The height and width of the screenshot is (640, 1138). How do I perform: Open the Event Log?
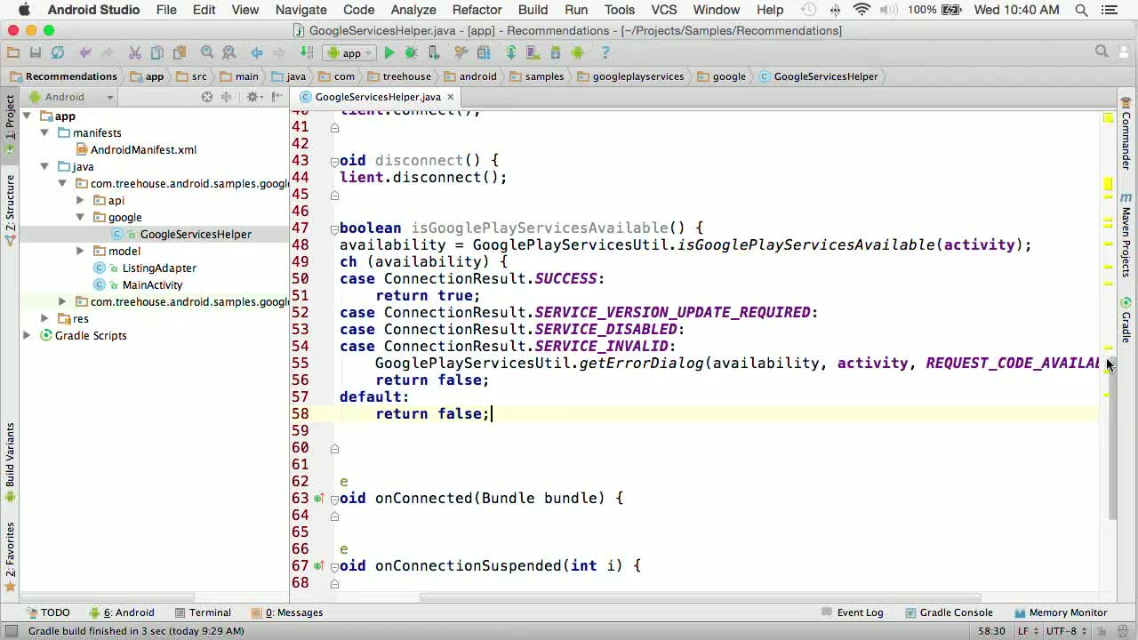point(853,612)
